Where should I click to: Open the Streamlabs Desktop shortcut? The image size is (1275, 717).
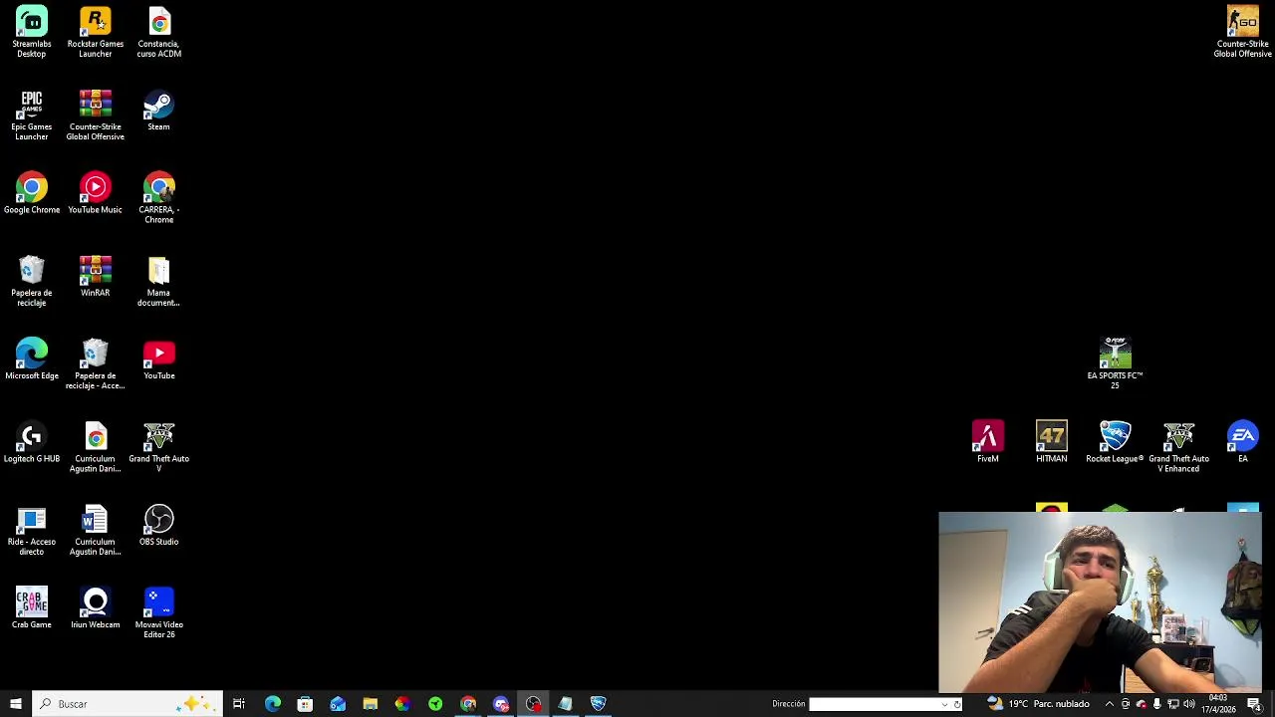[31, 32]
